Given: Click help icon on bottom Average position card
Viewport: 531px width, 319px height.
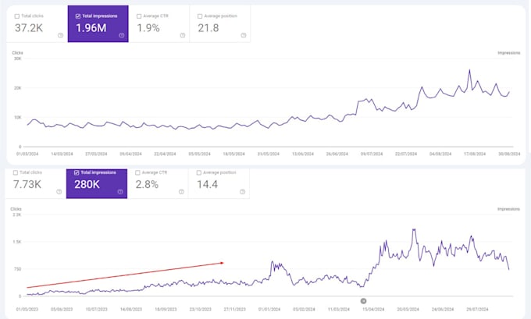Looking at the screenshot, I should pos(243,192).
